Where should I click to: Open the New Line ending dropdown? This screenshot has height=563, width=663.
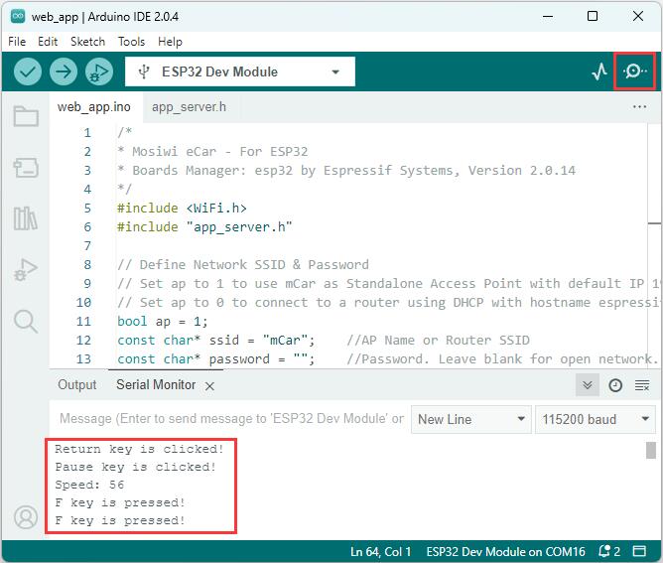coord(471,419)
